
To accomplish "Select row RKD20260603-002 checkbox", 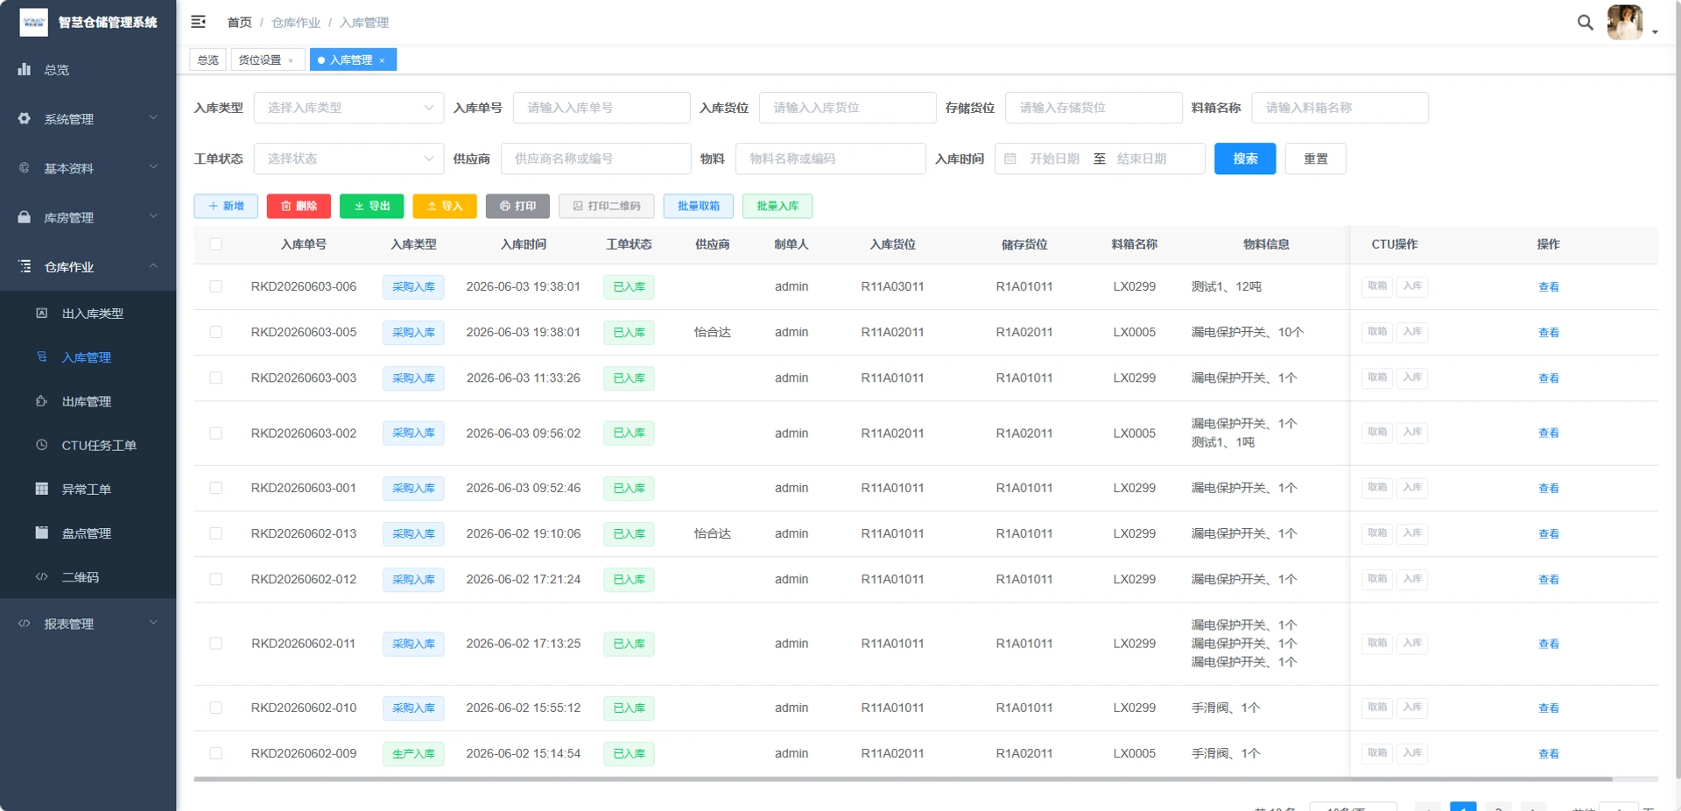I will point(215,433).
